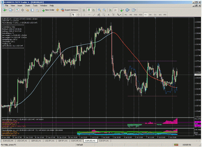Open the Help menu

click(x=52, y=5)
